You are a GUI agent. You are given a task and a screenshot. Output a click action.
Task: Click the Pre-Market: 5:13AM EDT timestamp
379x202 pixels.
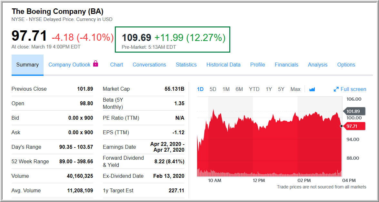coord(149,47)
